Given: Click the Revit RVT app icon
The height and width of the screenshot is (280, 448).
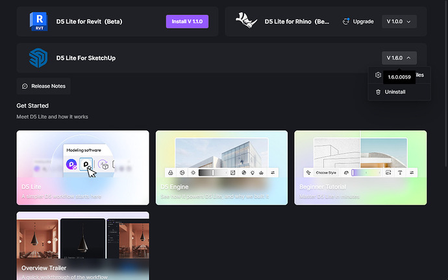Looking at the screenshot, I should pyautogui.click(x=38, y=21).
